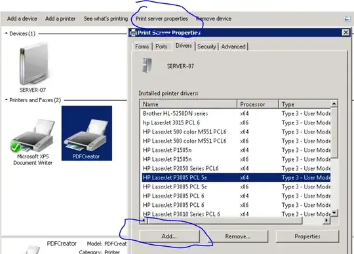Viewport: 354px width, 254px height.
Task: Close the Print Server Properties dialog
Action: (345, 33)
